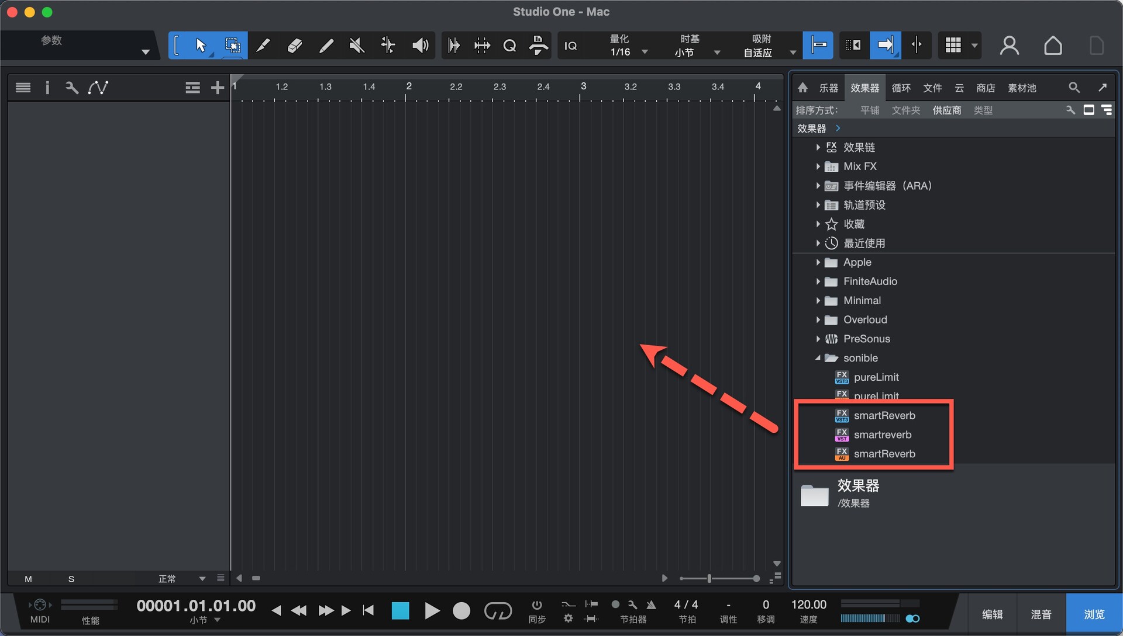Switch to the 乐器 browser tab

click(x=828, y=88)
